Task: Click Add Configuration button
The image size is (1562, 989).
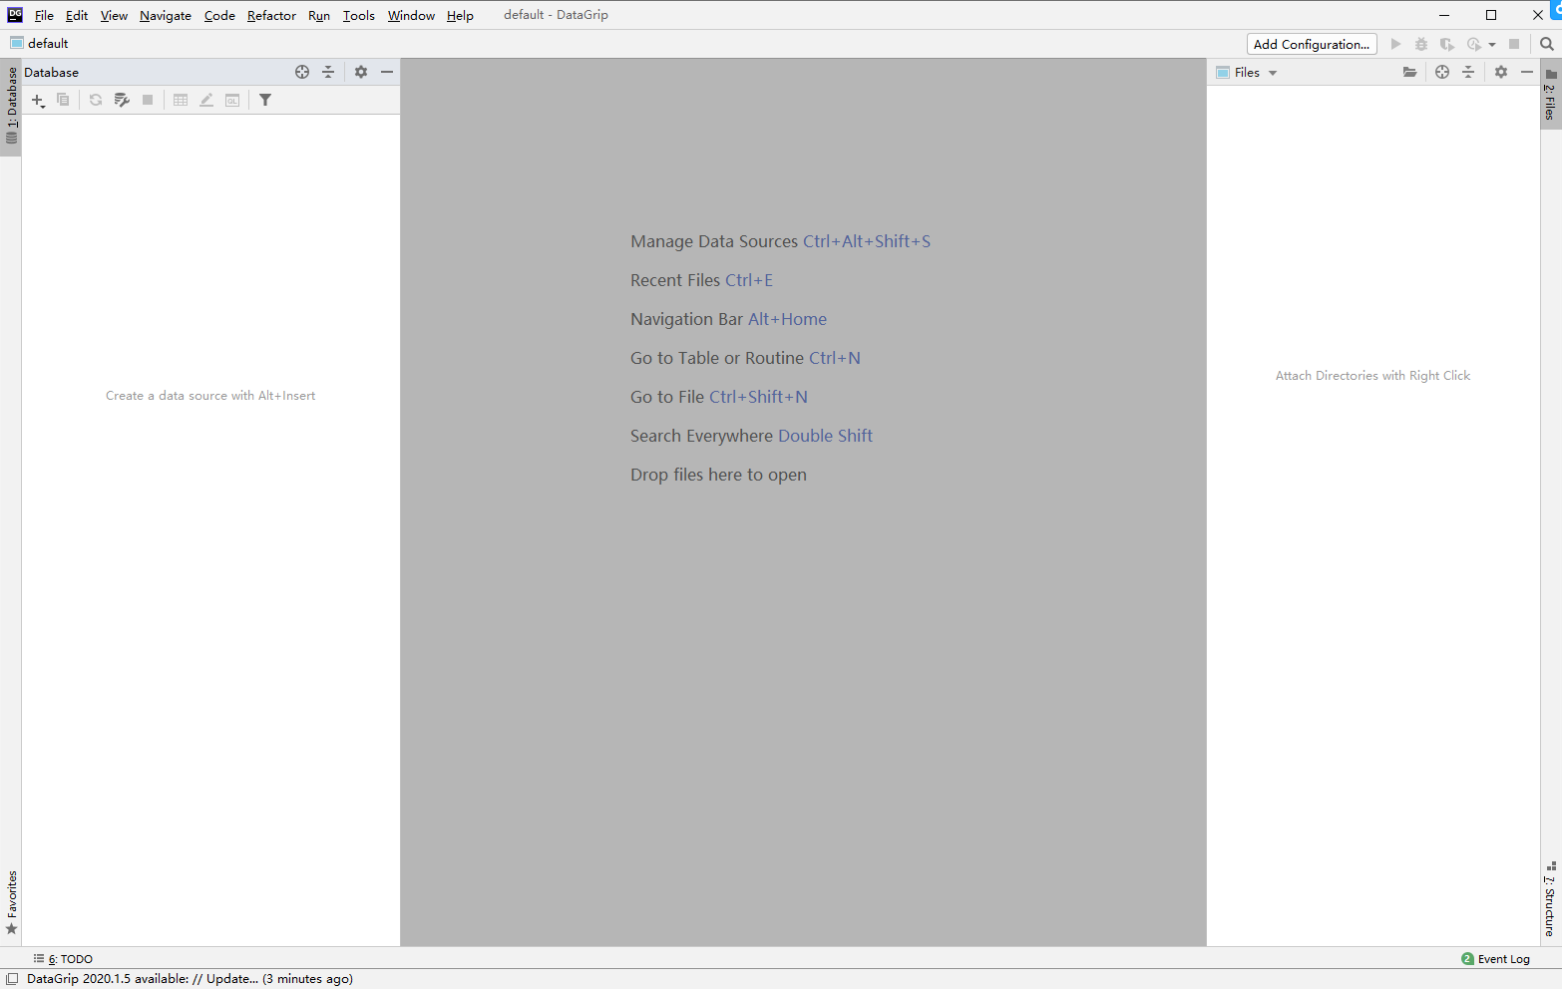Action: click(x=1312, y=44)
